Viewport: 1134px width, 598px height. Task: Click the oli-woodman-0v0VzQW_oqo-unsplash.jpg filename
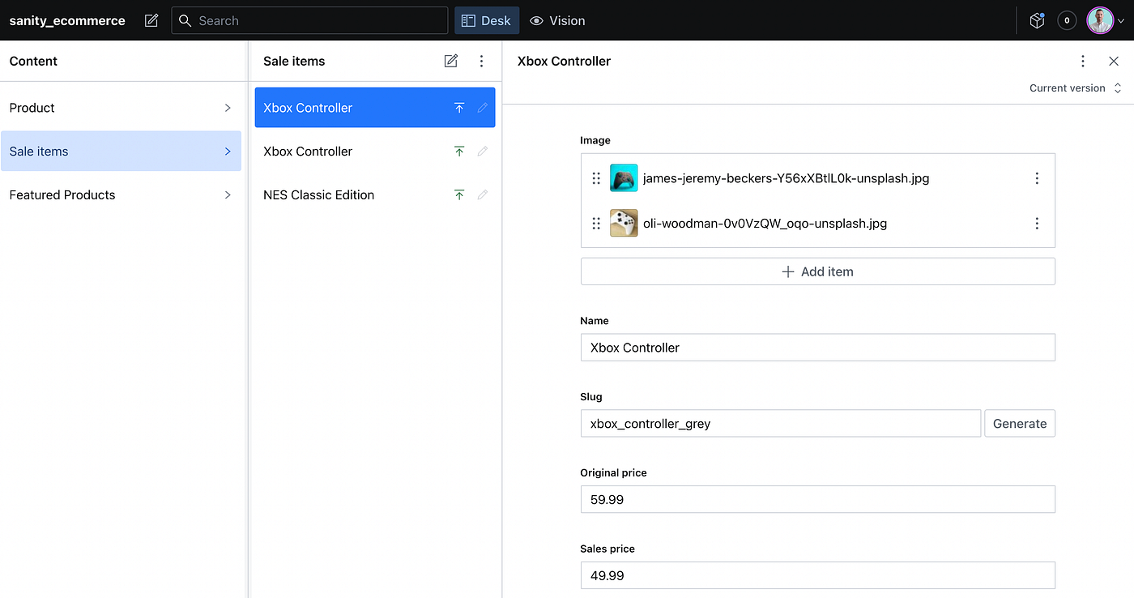tap(765, 223)
